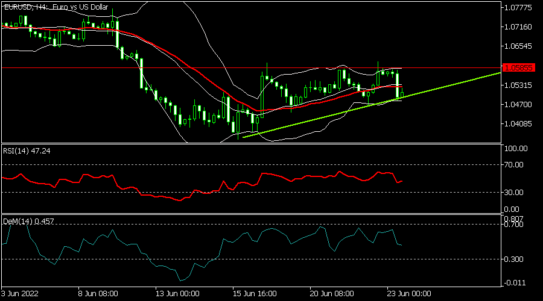Viewport: 543px width, 301px height.
Task: Click the RSI(14) 47.24 indicator label
Action: pyautogui.click(x=27, y=150)
